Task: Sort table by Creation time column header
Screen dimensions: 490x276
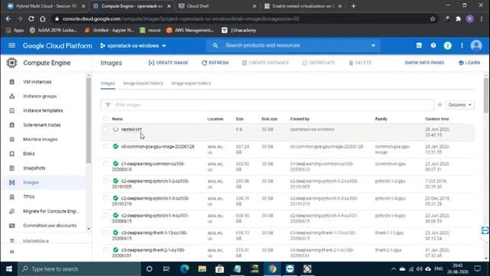Action: click(x=437, y=119)
